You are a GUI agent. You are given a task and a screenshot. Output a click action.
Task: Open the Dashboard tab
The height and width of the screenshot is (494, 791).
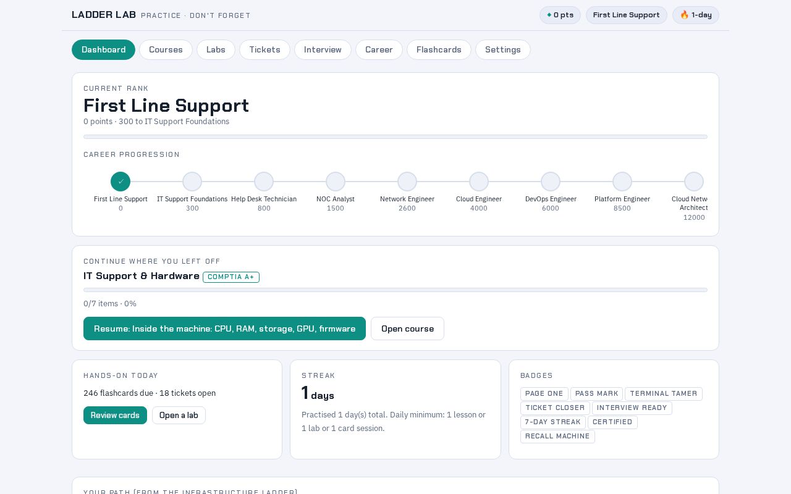[103, 49]
